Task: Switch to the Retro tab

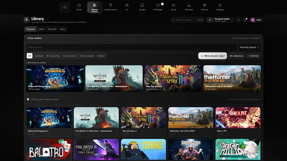Action: pyautogui.click(x=63, y=29)
